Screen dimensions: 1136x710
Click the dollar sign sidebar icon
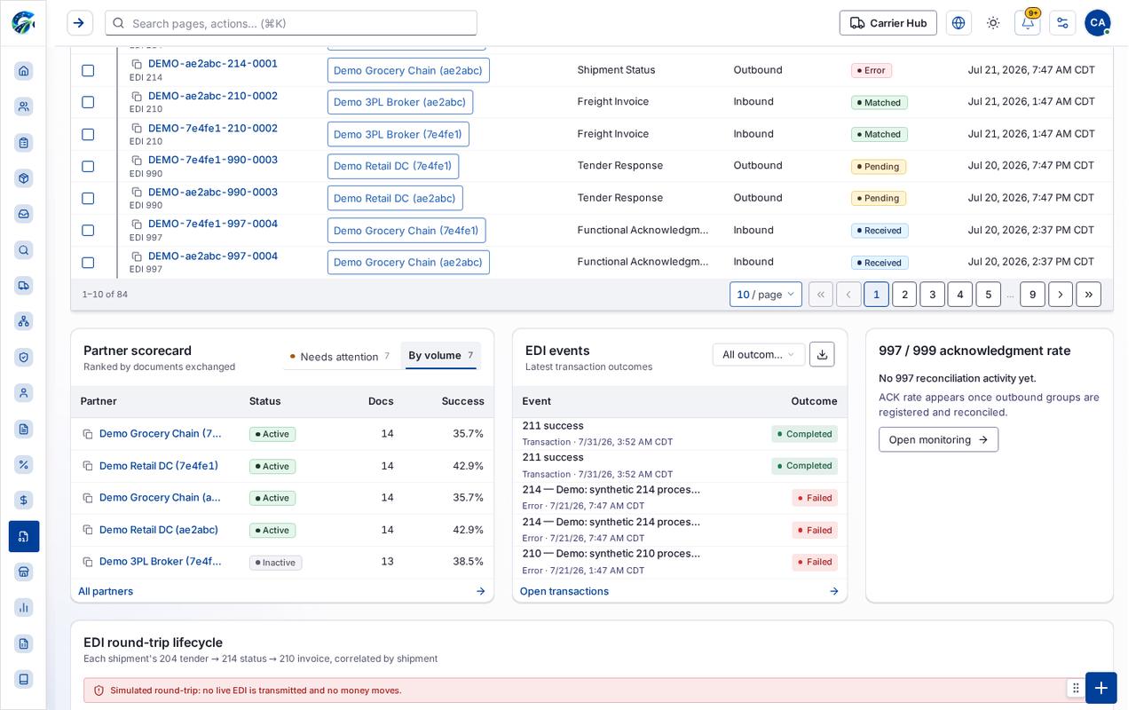pyautogui.click(x=24, y=501)
